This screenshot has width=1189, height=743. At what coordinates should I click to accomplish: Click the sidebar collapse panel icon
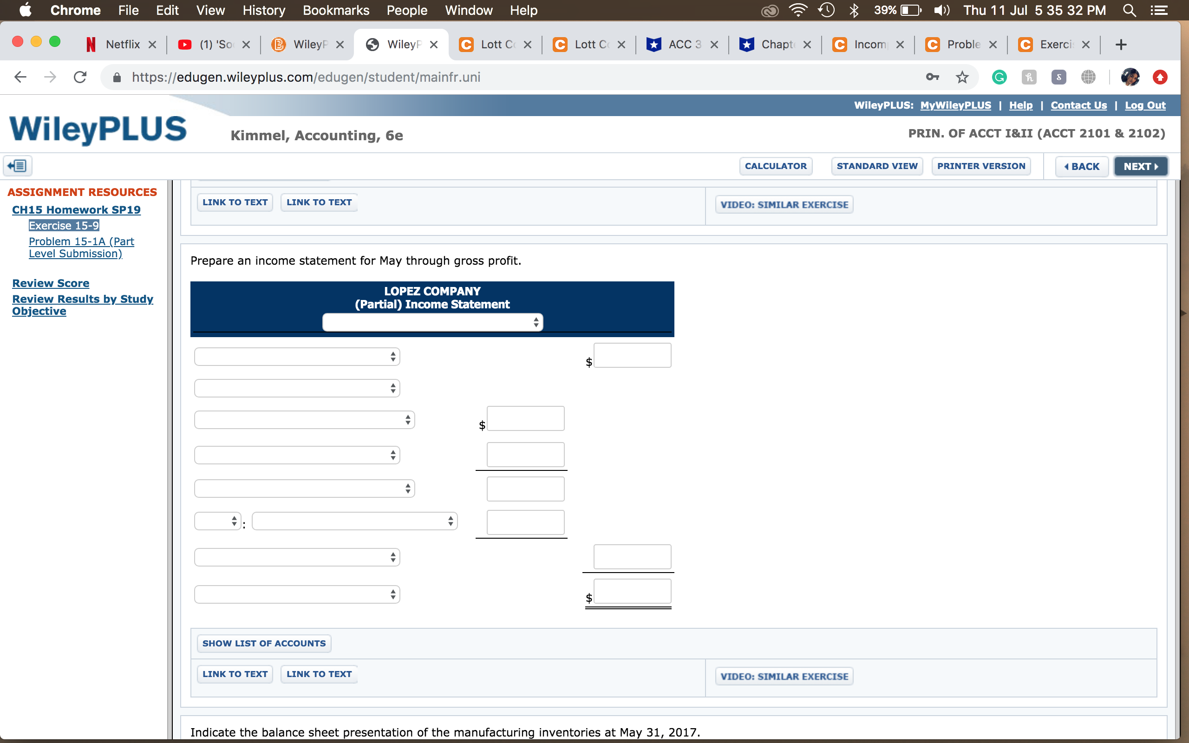click(18, 166)
